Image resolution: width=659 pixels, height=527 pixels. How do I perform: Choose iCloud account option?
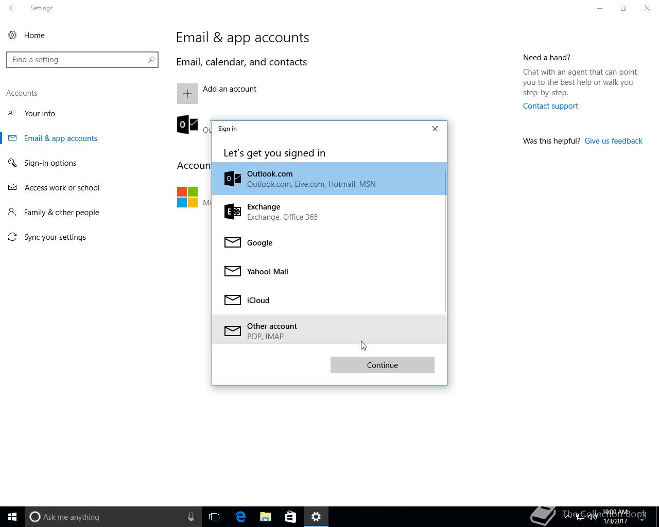tap(329, 300)
